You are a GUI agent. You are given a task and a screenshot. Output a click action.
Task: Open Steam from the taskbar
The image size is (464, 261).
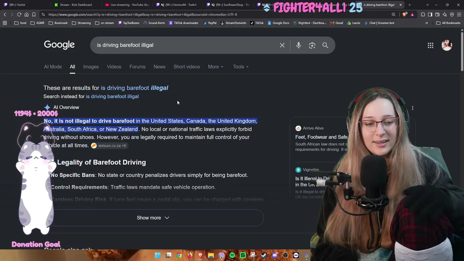[x=264, y=256]
